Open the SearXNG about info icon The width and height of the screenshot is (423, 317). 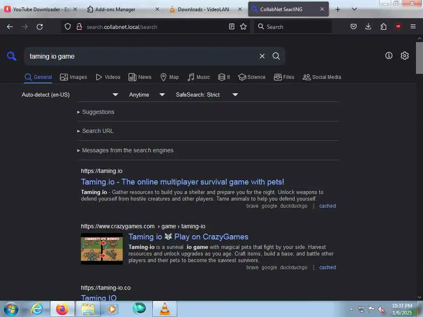point(389,56)
